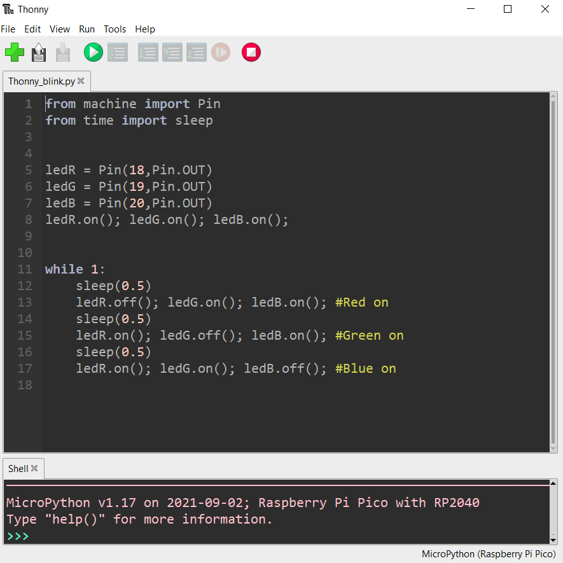Click the Step over debug icon
This screenshot has height=563, width=563.
pyautogui.click(x=148, y=52)
